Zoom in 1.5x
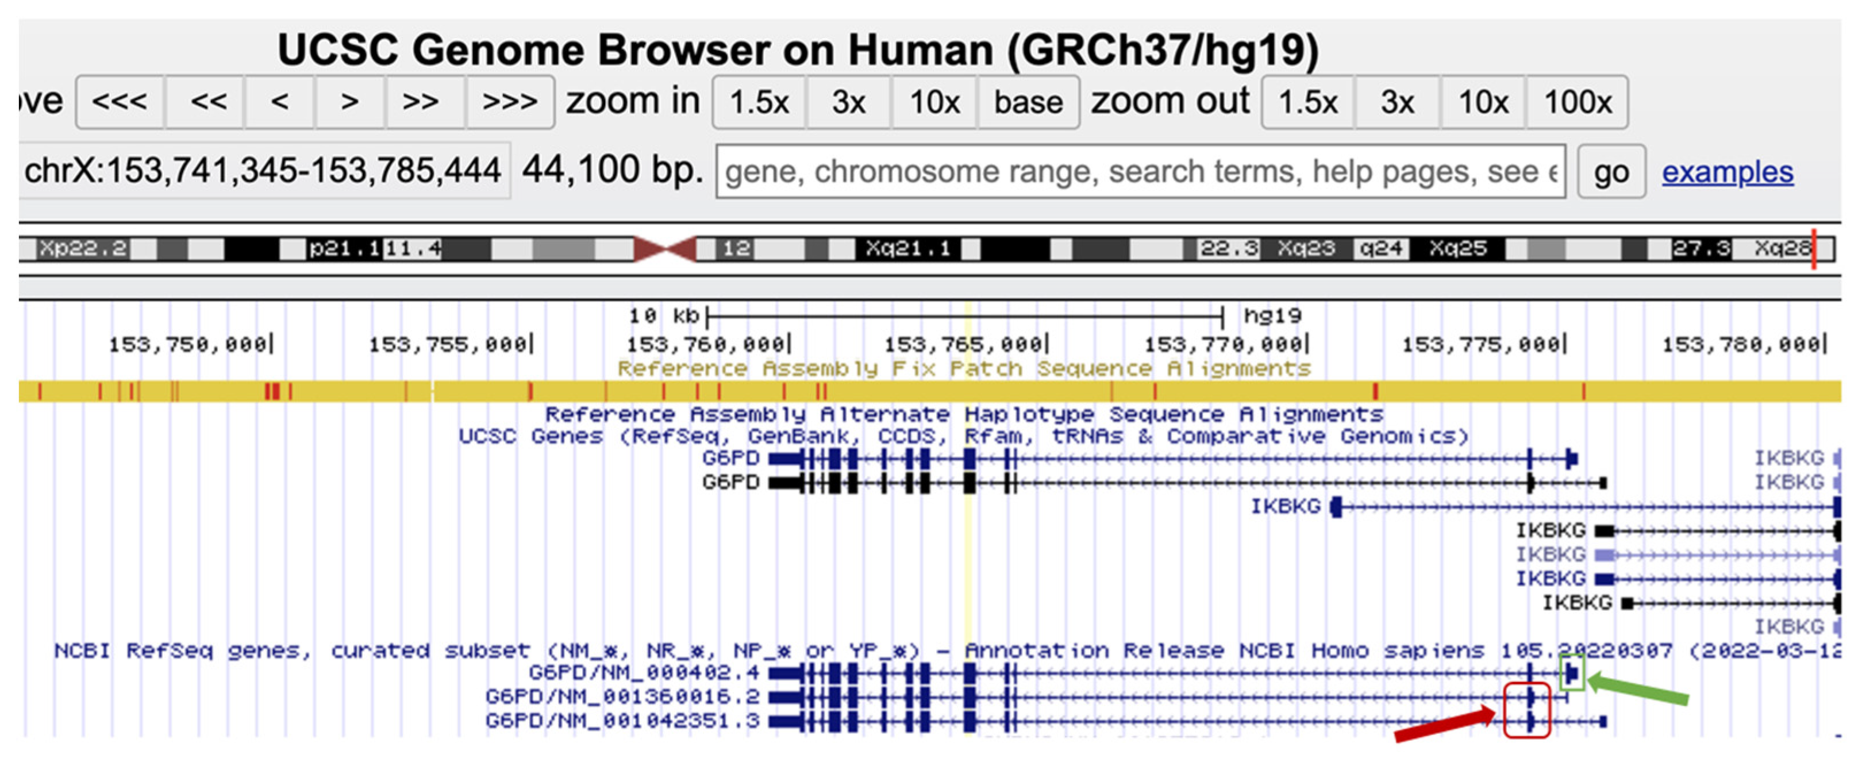The width and height of the screenshot is (1862, 762). [759, 102]
